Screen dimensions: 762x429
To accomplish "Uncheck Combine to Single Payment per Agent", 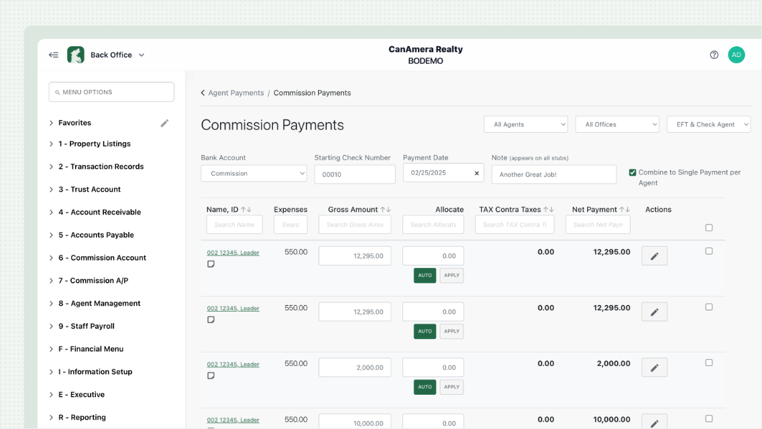I will coord(633,172).
